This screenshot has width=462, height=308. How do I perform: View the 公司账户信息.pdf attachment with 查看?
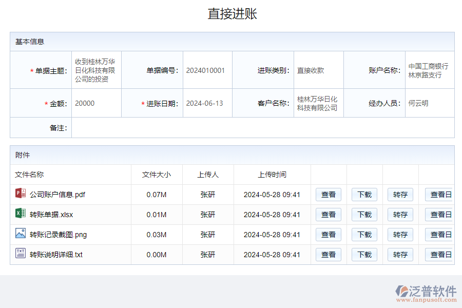[x=329, y=195]
